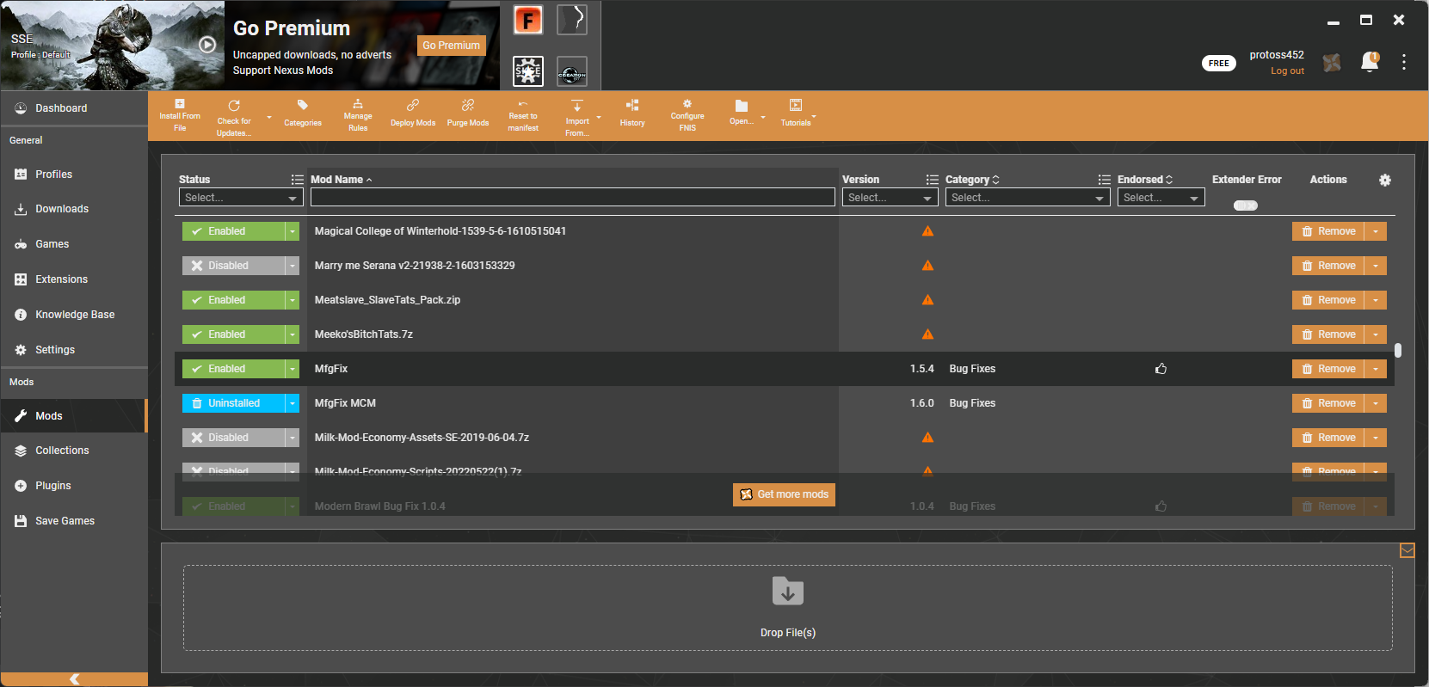Collapse the sidebar with the bottom arrow

click(x=74, y=679)
